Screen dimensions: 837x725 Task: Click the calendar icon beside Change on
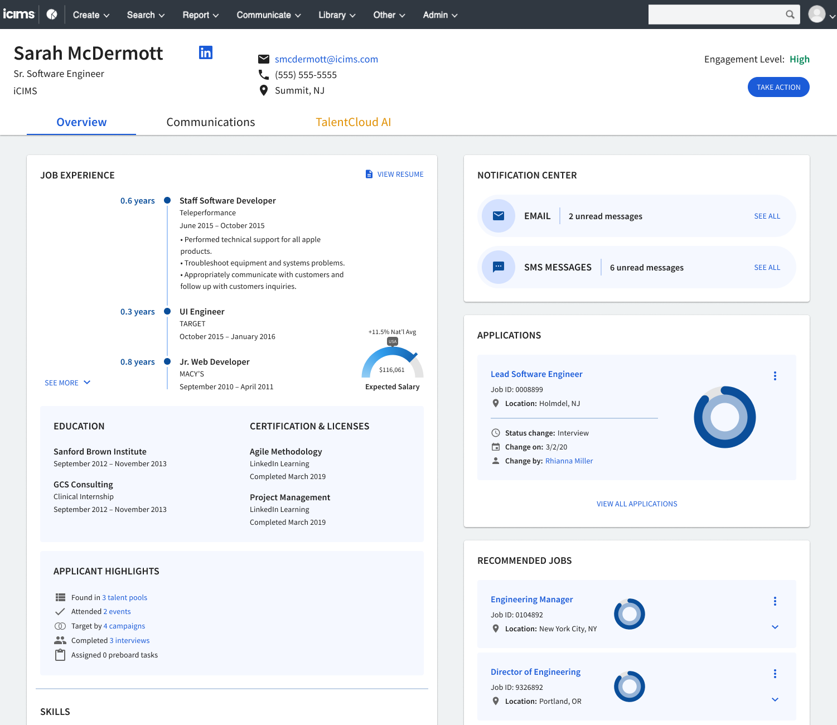[496, 447]
